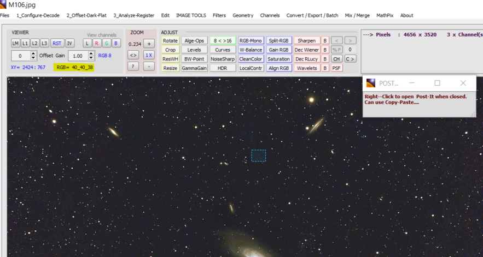Open the Dec RLucy deconvolution tool
This screenshot has width=483, height=257.
pos(307,59)
